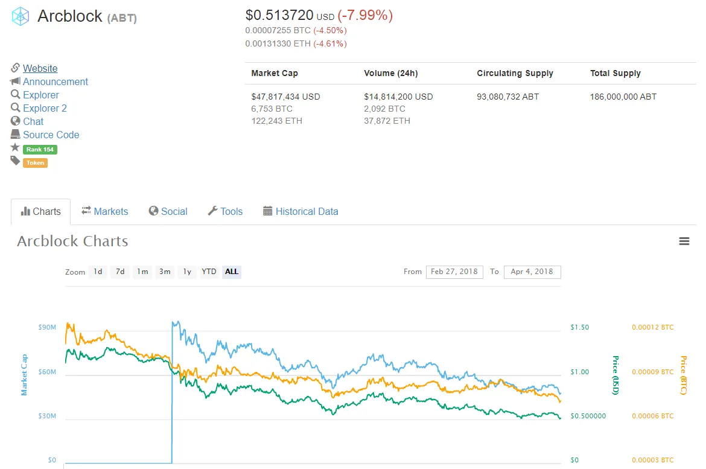Viewport: 706px width, 469px height.
Task: Click the 0.00012 BTC axis tick label
Action: [x=653, y=327]
